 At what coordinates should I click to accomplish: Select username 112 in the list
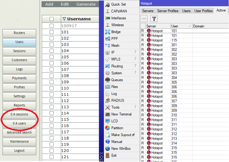65,101
